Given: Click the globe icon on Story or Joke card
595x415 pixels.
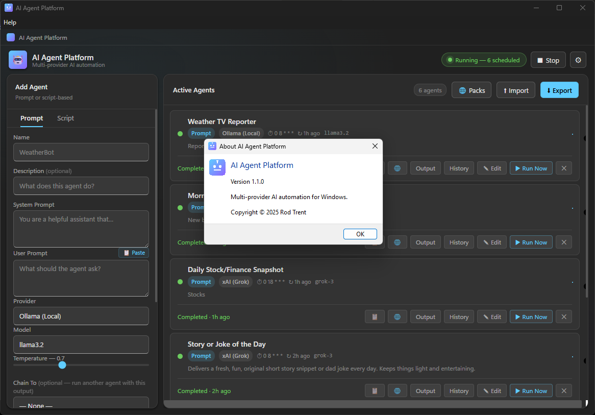Looking at the screenshot, I should click(398, 390).
